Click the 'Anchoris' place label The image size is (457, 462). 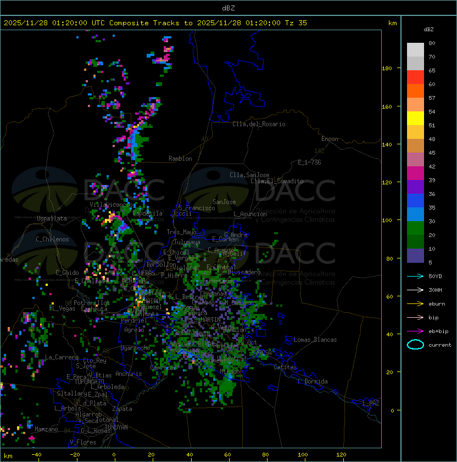click(129, 374)
